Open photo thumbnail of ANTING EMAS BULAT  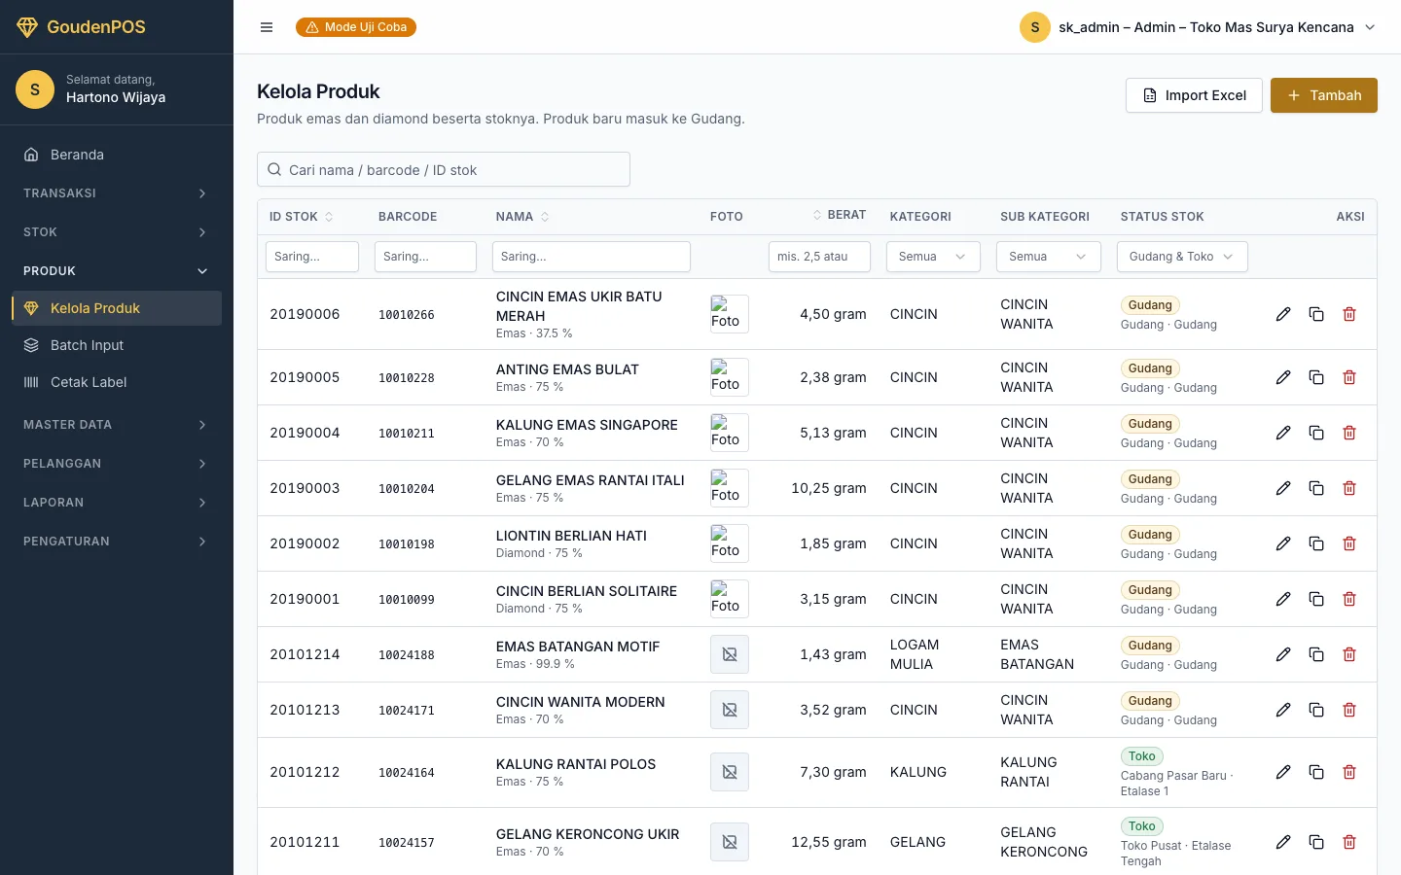click(x=730, y=377)
